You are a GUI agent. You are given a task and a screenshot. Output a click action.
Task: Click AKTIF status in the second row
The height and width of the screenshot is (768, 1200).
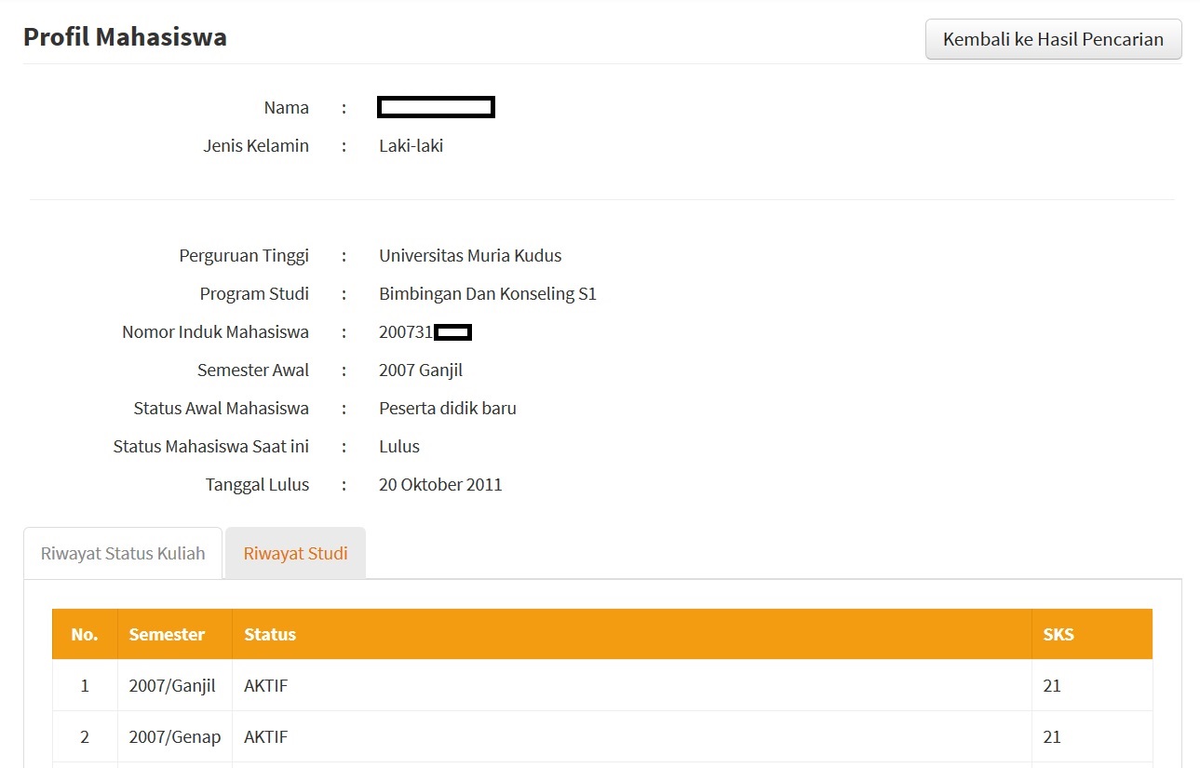coord(266,736)
